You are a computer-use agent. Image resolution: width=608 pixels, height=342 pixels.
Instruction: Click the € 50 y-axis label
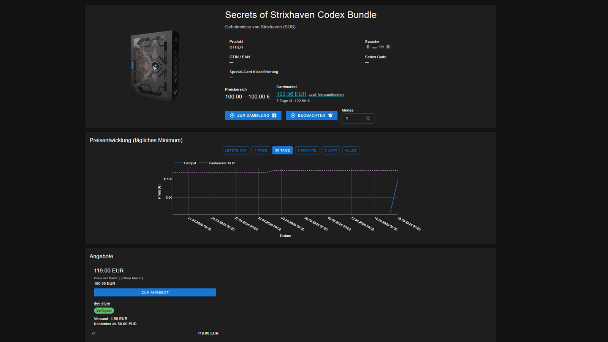169,198
